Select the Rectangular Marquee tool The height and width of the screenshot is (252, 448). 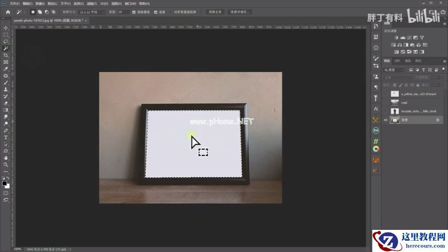6,35
